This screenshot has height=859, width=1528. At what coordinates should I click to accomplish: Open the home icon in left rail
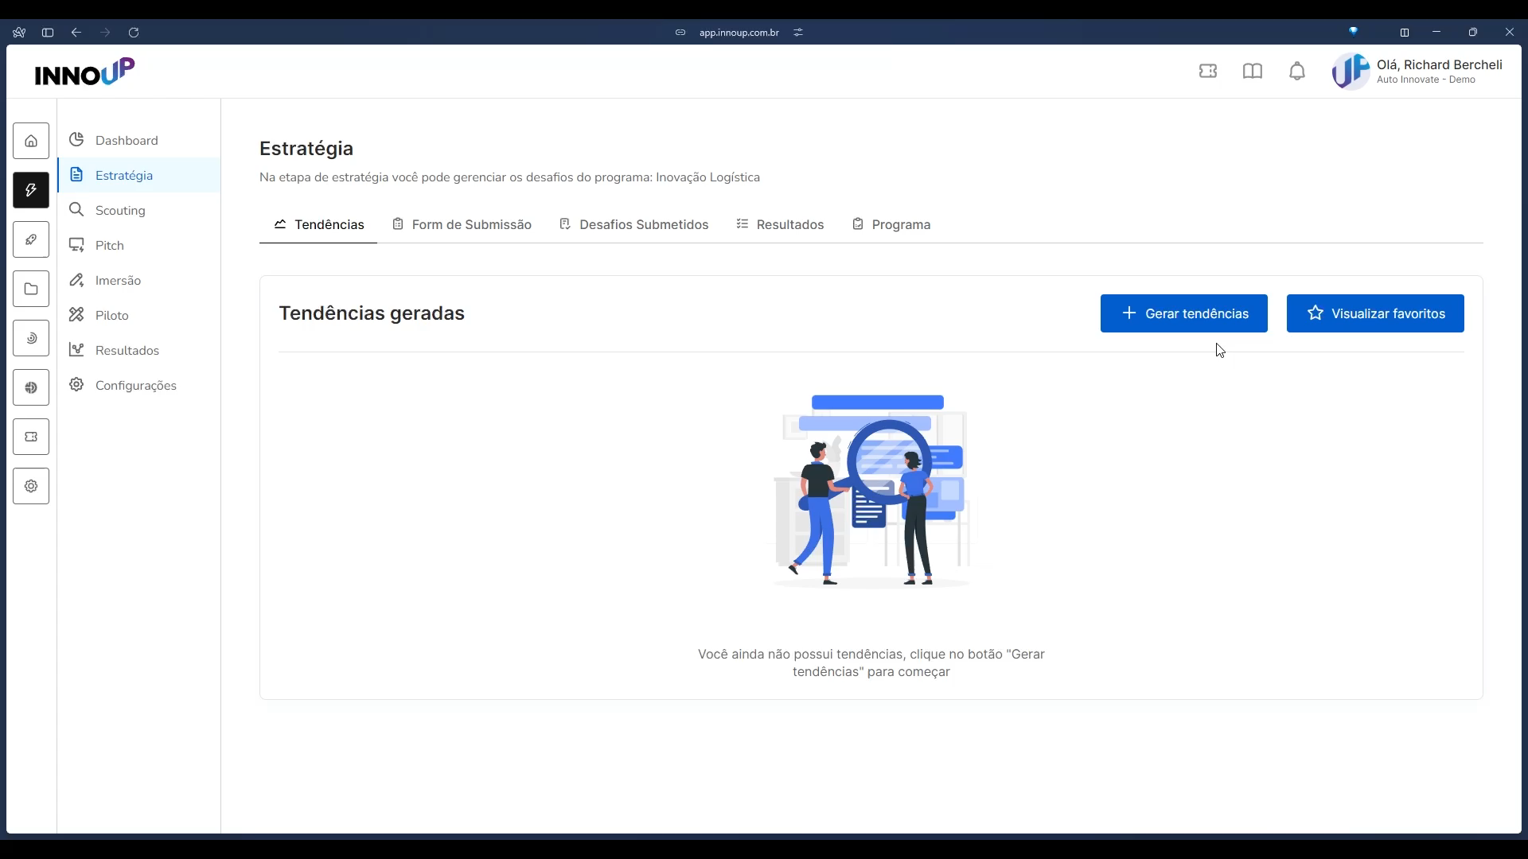[31, 141]
